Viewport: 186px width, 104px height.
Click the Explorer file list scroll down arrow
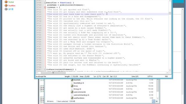click(158, 98)
